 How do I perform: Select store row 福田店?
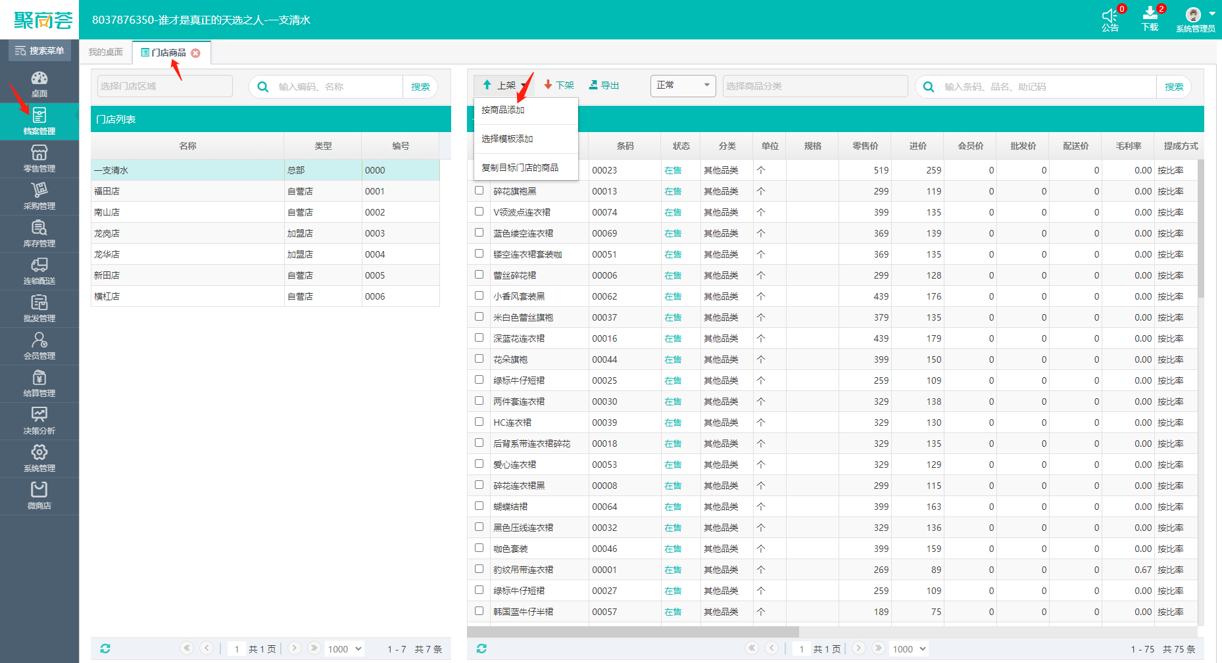click(265, 191)
